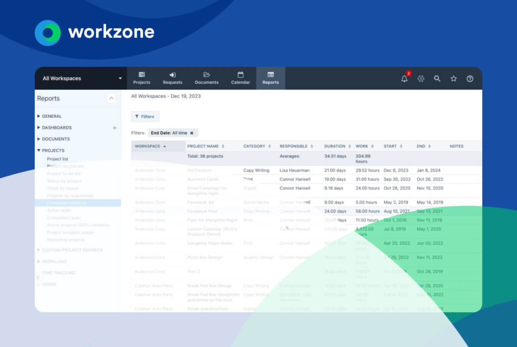Screen dimensions: 517x347
Task: Click the NOTES column header
Action: pos(456,146)
